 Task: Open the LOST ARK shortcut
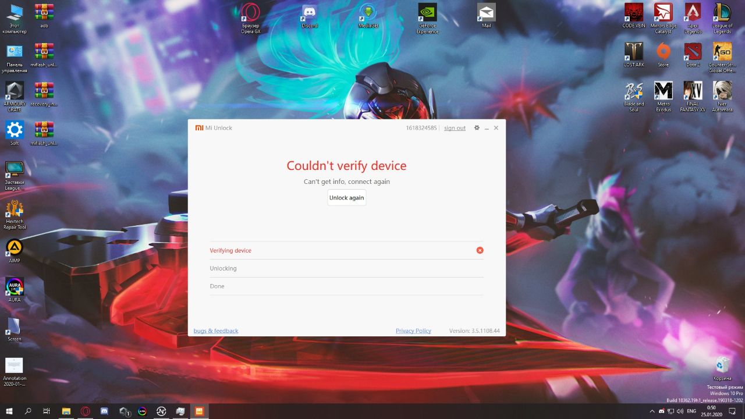(634, 55)
